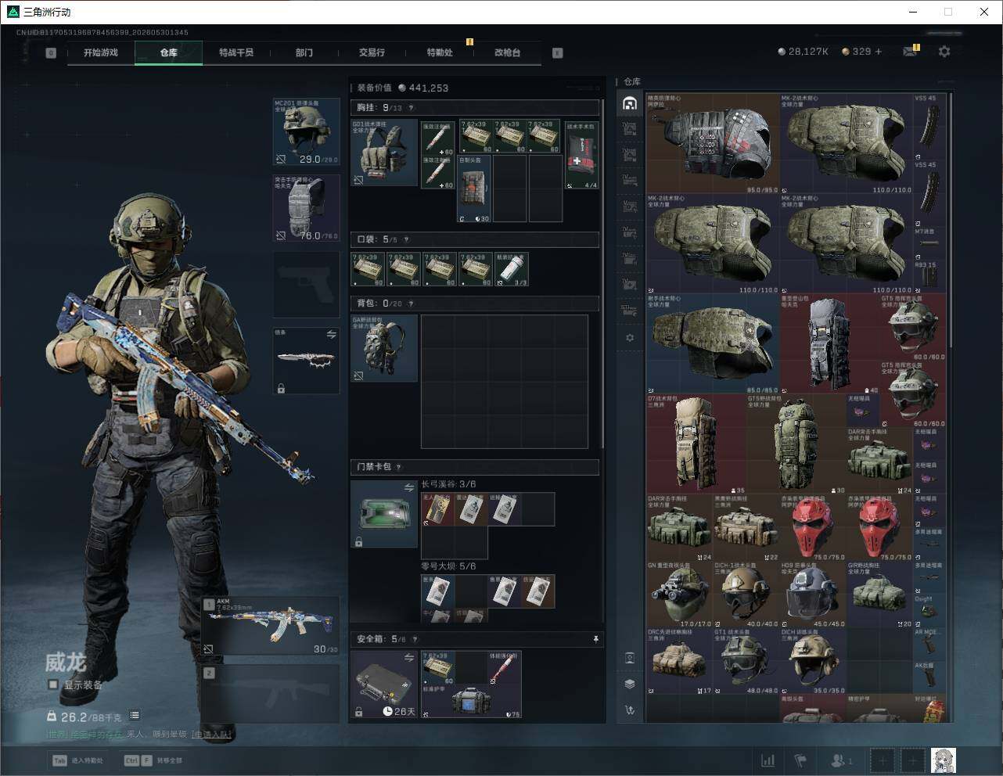Click the Q previous-tab key icon
The image size is (1003, 776).
tap(51, 53)
